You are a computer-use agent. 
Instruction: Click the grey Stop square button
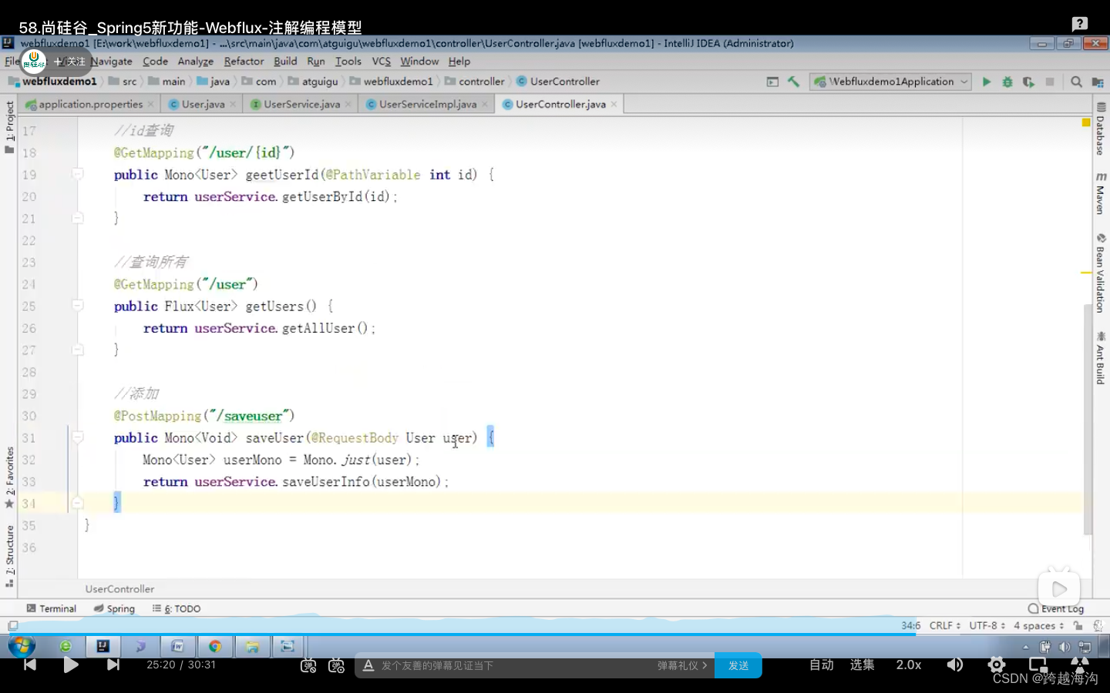pyautogui.click(x=1050, y=82)
